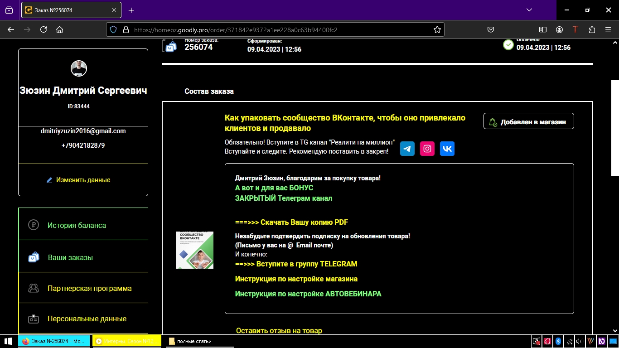The width and height of the screenshot is (619, 348).
Task: Click the red T extension icon
Action: click(x=575, y=29)
